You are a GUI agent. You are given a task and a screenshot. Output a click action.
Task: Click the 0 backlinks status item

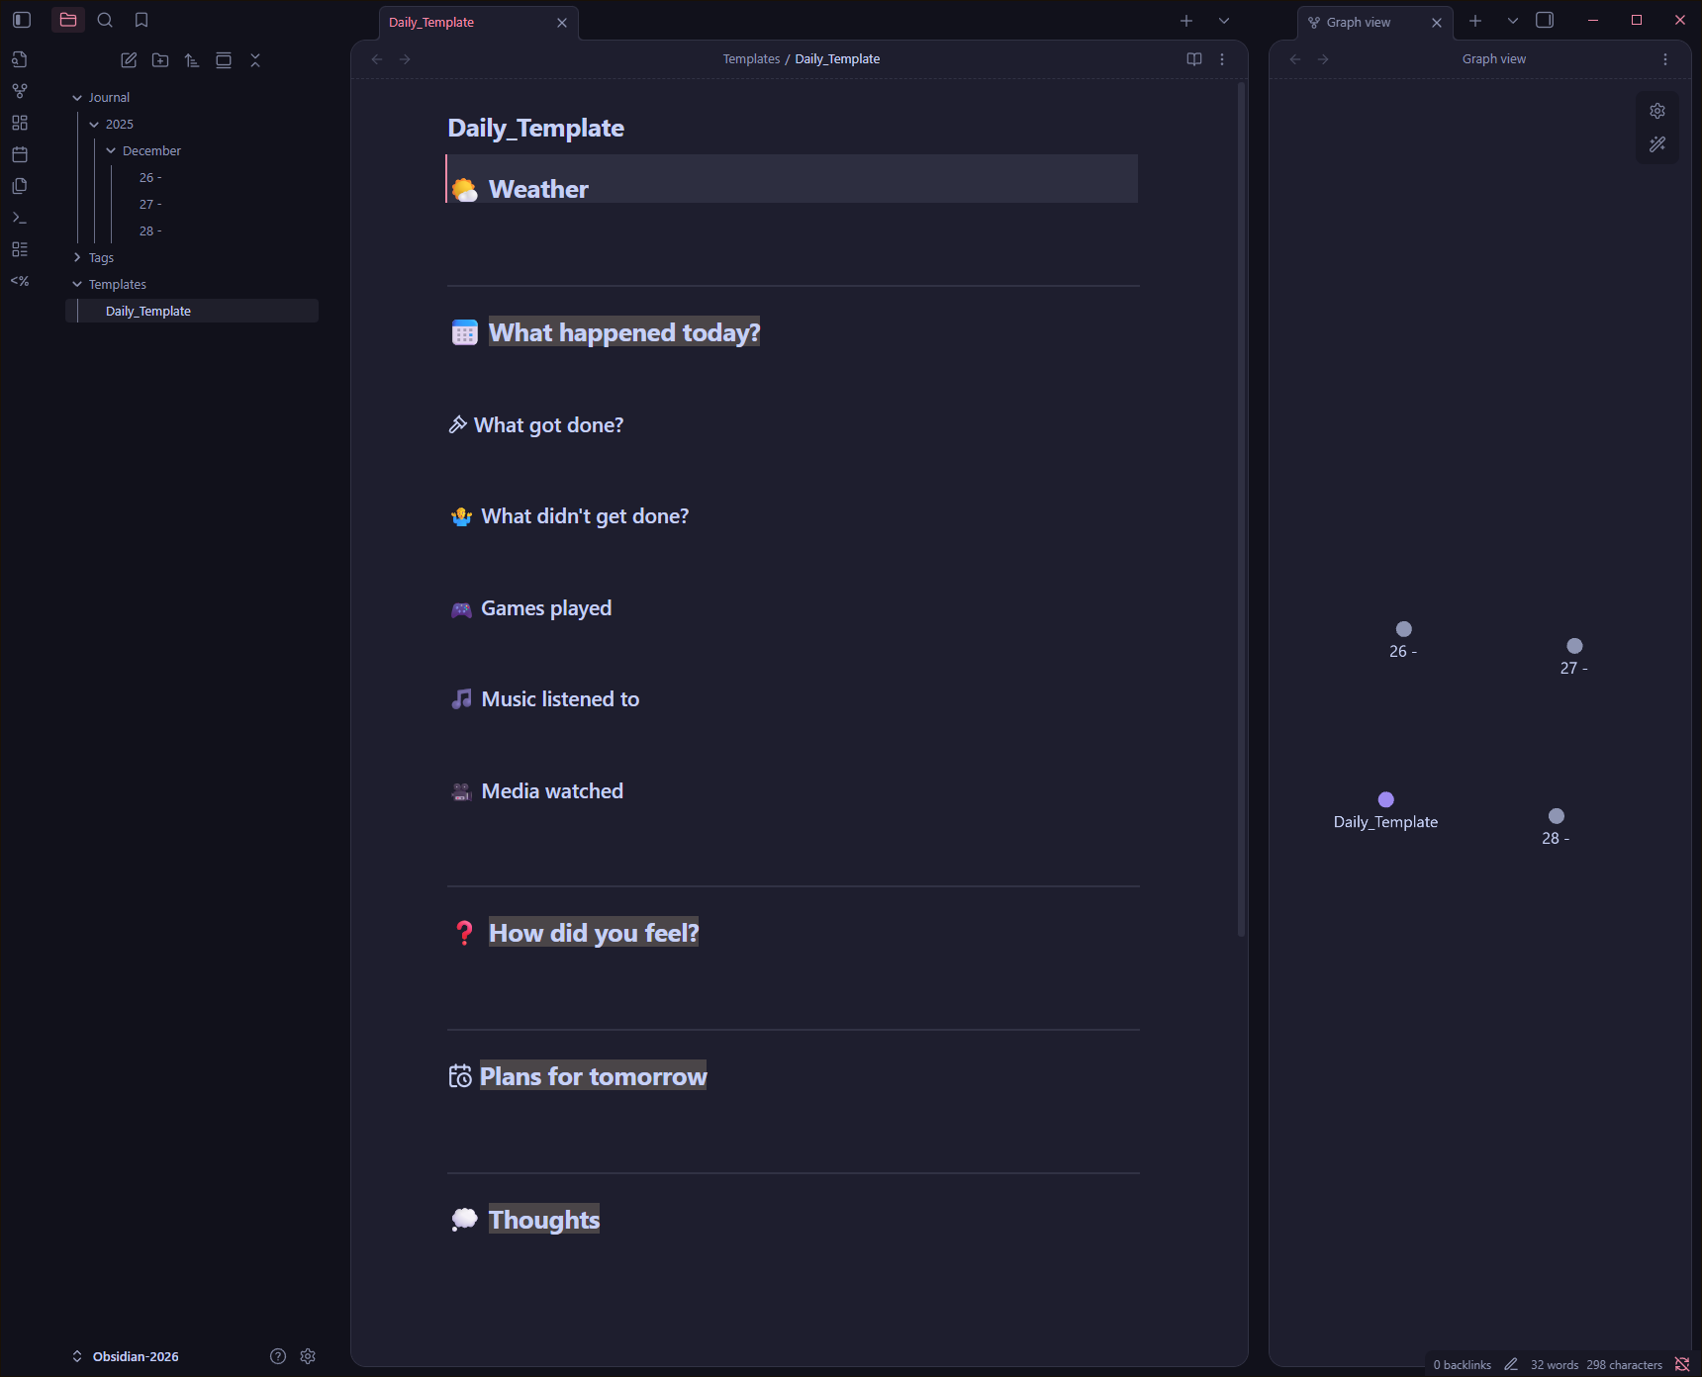pyautogui.click(x=1462, y=1365)
